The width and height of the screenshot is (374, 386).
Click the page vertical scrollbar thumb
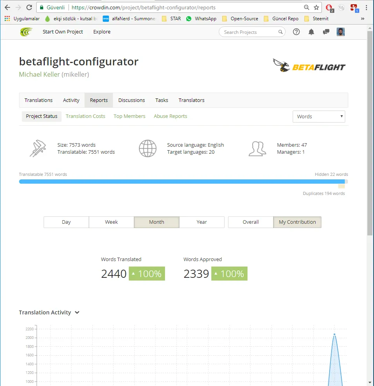tap(370, 133)
